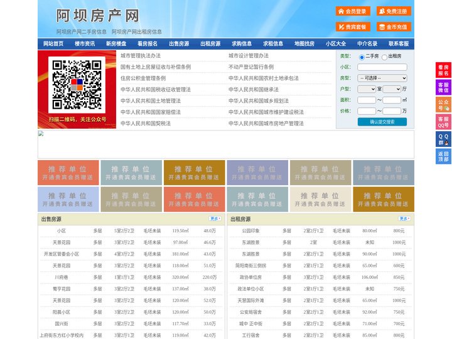This screenshot has width=452, height=339.
Task: Click 返回顶部 back-to-top sidebar icon
Action: click(x=443, y=156)
